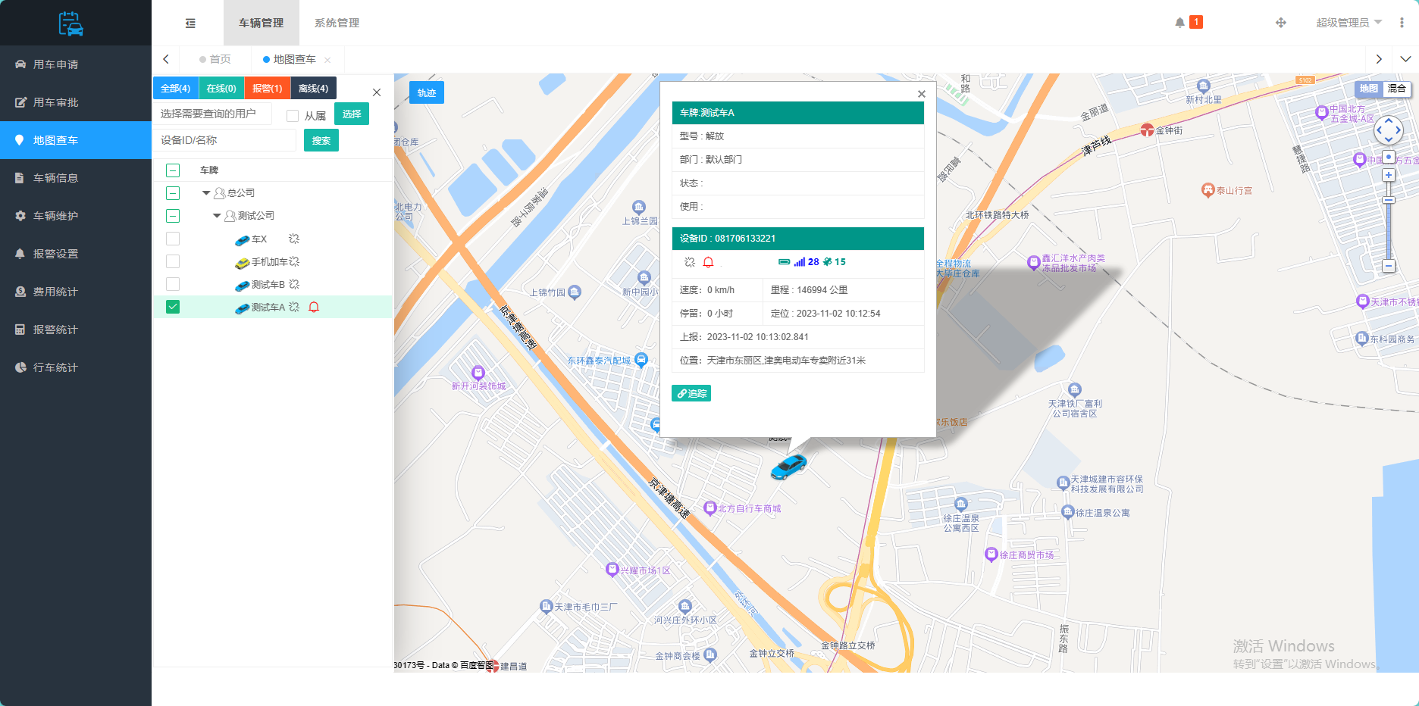Switch to 首页 page tab
The height and width of the screenshot is (706, 1419).
215,59
